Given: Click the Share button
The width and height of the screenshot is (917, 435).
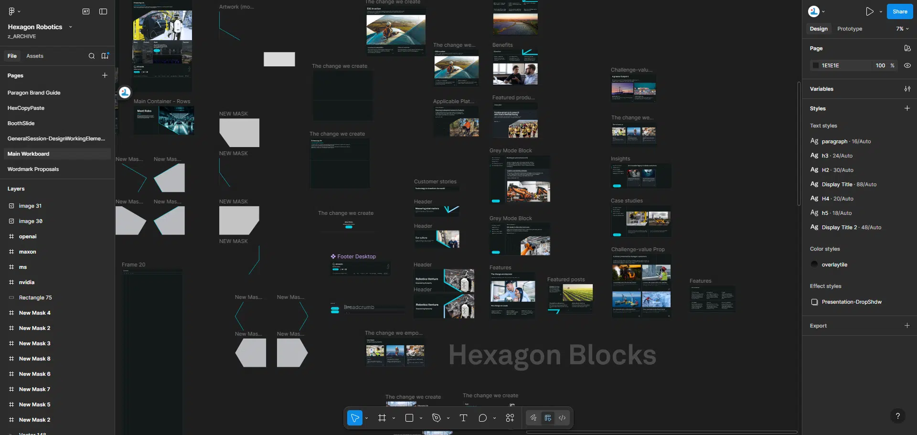Looking at the screenshot, I should coord(899,11).
